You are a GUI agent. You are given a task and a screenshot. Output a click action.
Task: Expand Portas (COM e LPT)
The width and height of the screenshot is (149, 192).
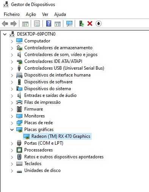(12, 144)
